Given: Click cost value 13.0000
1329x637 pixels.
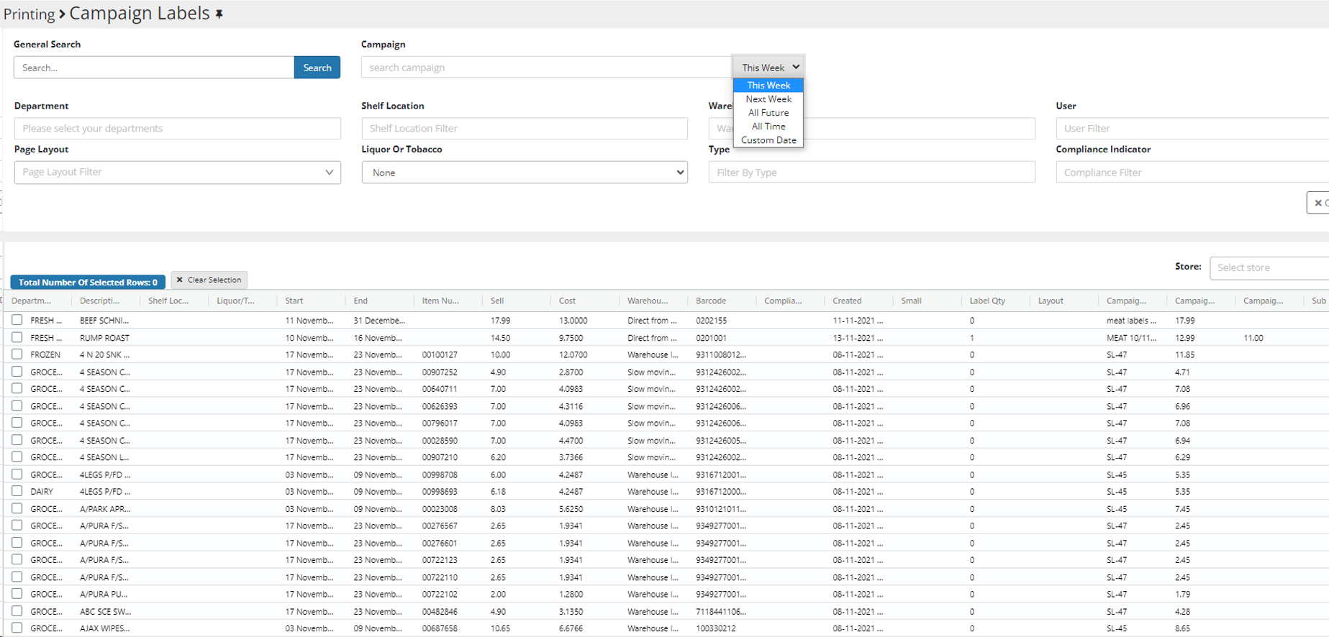Looking at the screenshot, I should click(573, 321).
